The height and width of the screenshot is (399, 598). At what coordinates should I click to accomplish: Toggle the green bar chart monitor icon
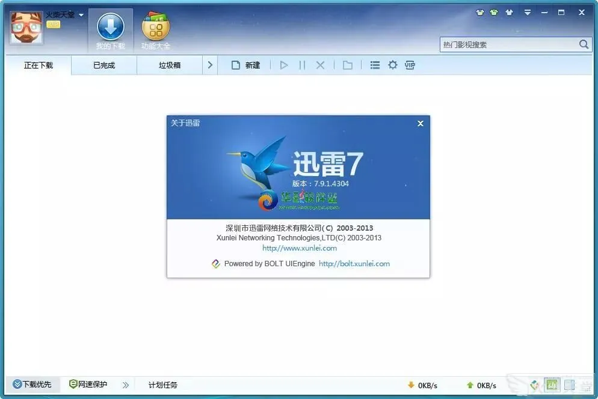pyautogui.click(x=552, y=385)
